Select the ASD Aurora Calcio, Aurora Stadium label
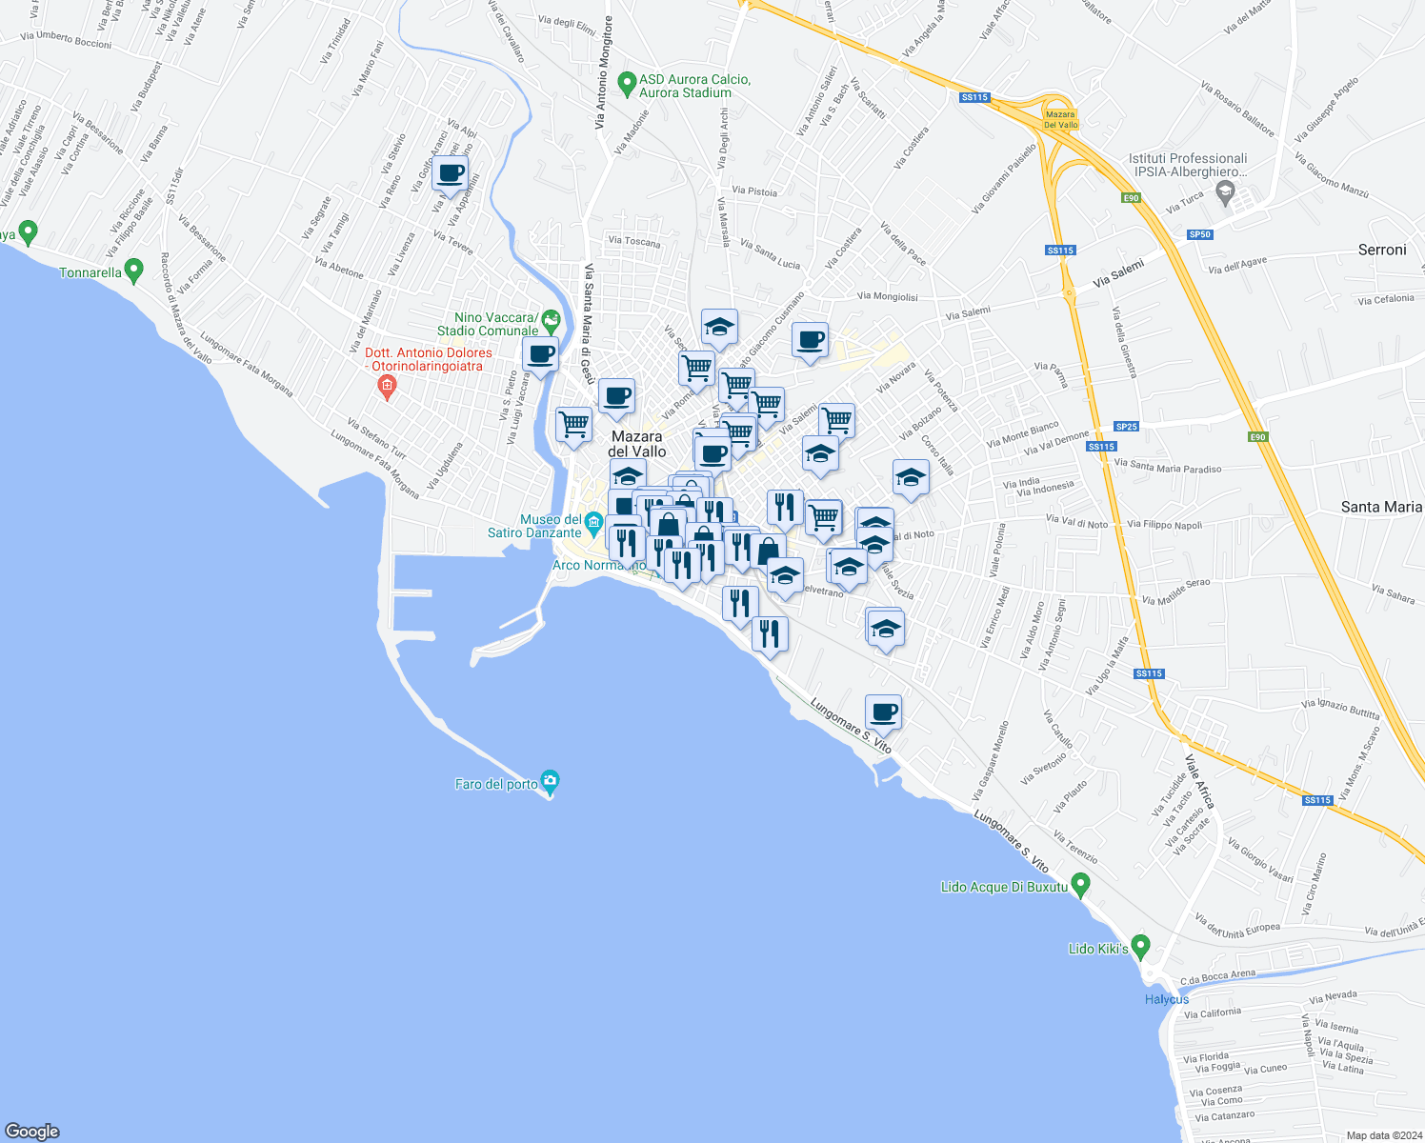Screen dimensions: 1425x1143 [x=695, y=86]
